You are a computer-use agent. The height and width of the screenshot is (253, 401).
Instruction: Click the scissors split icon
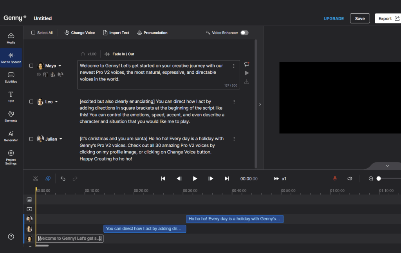click(36, 178)
